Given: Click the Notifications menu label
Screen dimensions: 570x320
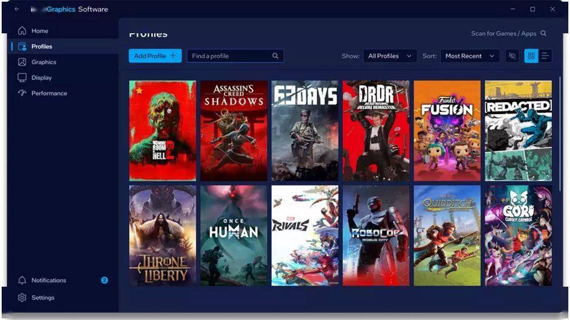Looking at the screenshot, I should [49, 281].
